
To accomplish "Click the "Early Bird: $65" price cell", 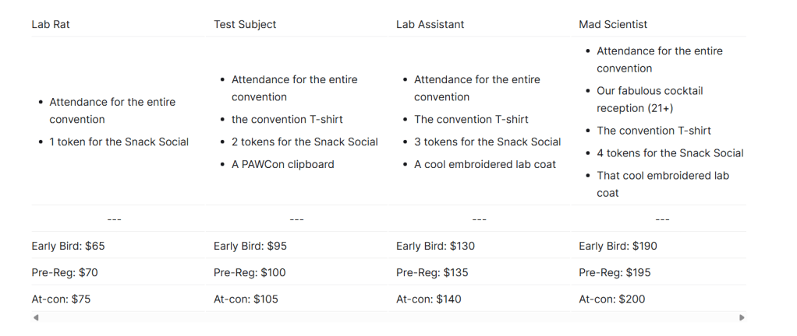I will click(x=68, y=246).
